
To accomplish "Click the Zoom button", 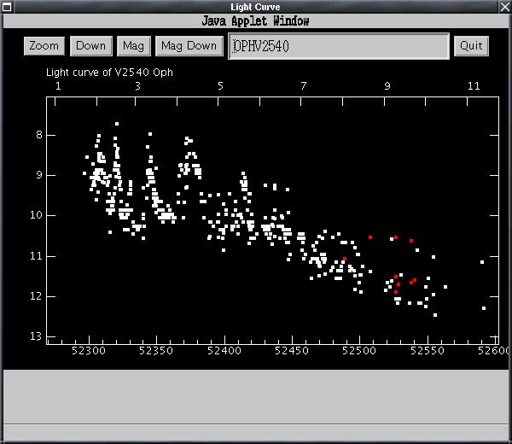I will [44, 46].
